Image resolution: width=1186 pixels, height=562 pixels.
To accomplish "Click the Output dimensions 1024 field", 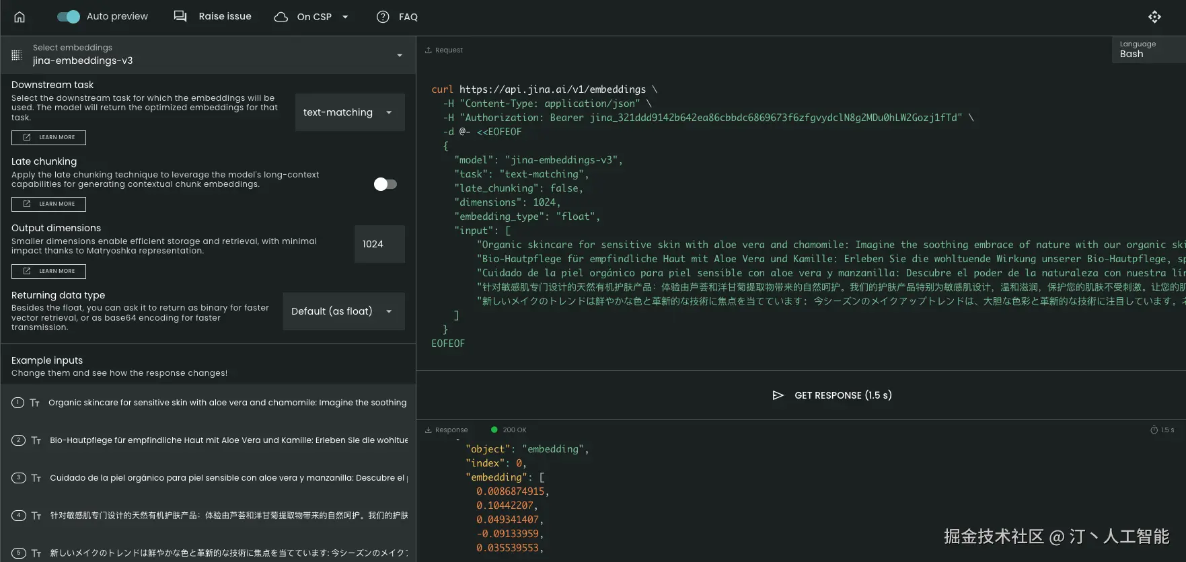I will pos(379,244).
